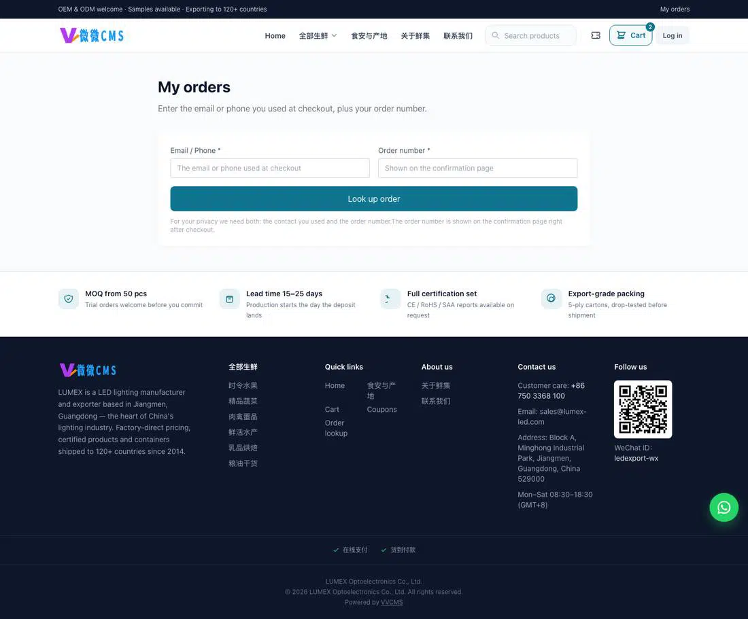
Task: Click the calendar icon beside Lead time 15–25 days
Action: click(229, 299)
